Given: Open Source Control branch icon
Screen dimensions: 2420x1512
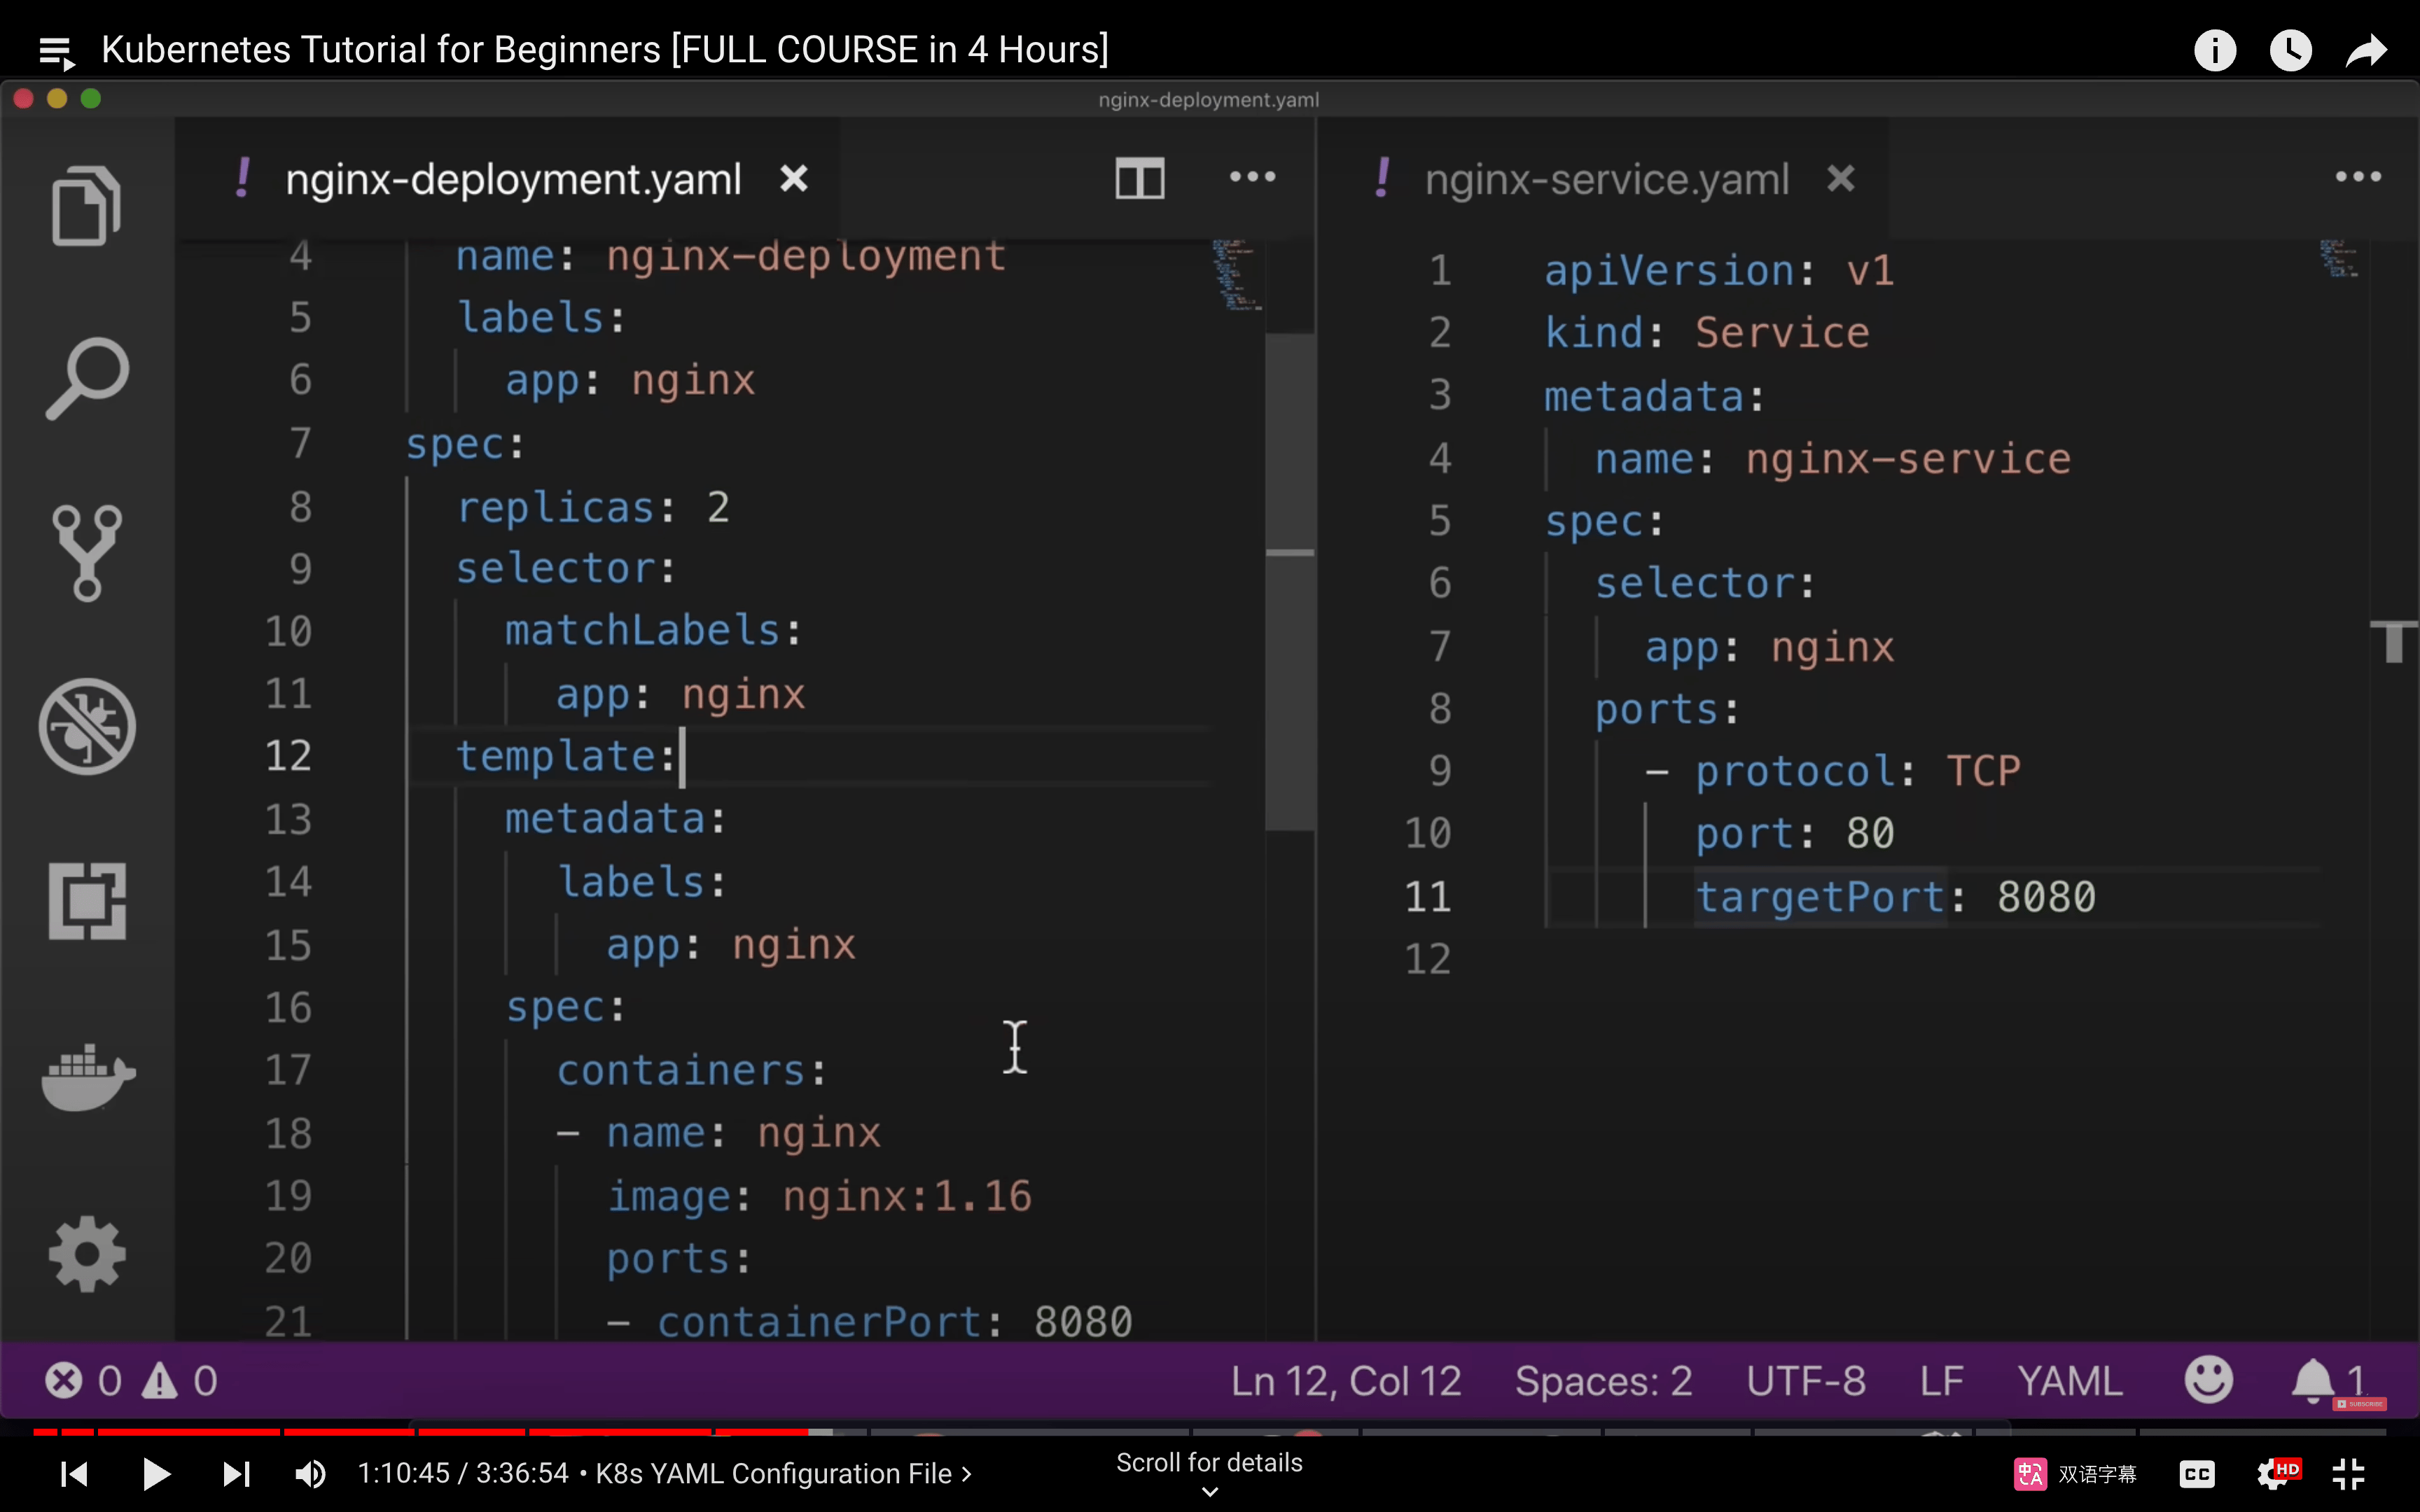Looking at the screenshot, I should click(87, 553).
